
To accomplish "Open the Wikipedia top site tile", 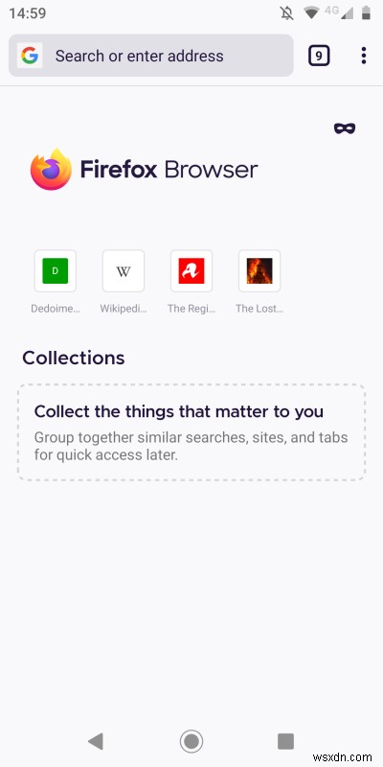I will 124,271.
